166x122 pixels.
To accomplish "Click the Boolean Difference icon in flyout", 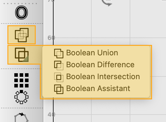I will [x=59, y=65].
